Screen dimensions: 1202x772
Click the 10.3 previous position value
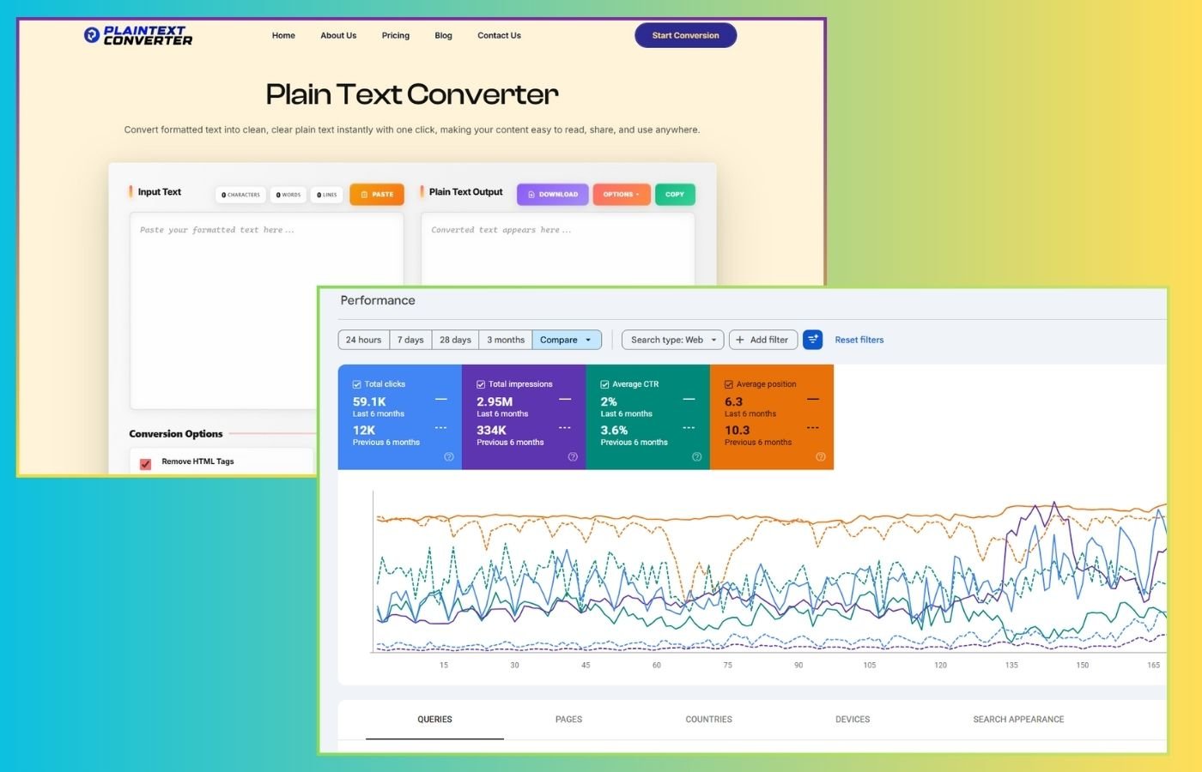coord(737,431)
